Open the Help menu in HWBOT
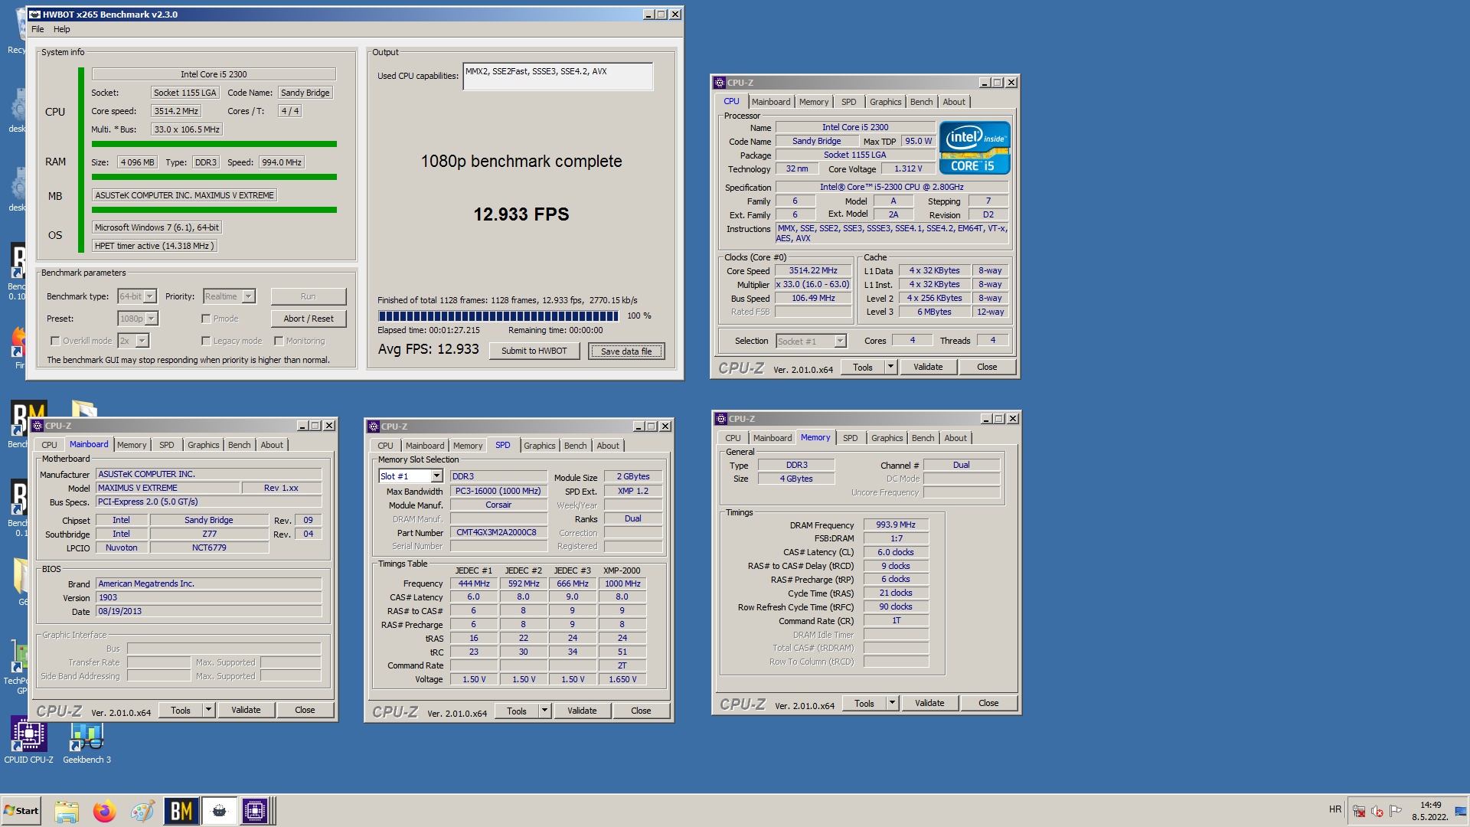The height and width of the screenshot is (827, 1470). point(62,29)
